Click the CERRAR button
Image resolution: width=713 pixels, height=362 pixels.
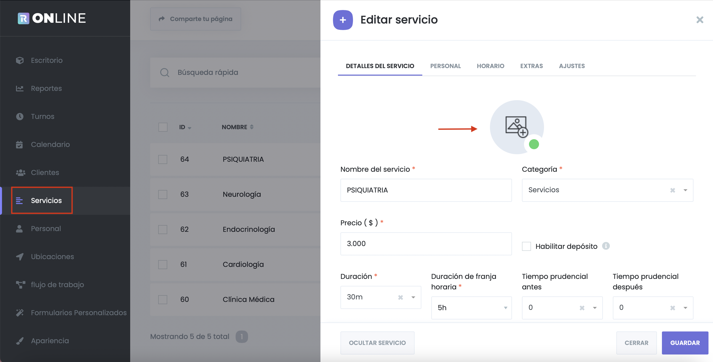(x=636, y=343)
